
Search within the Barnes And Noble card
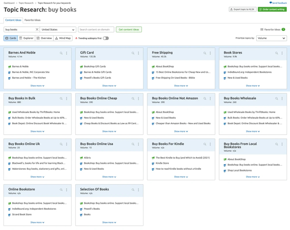[x=61, y=53]
